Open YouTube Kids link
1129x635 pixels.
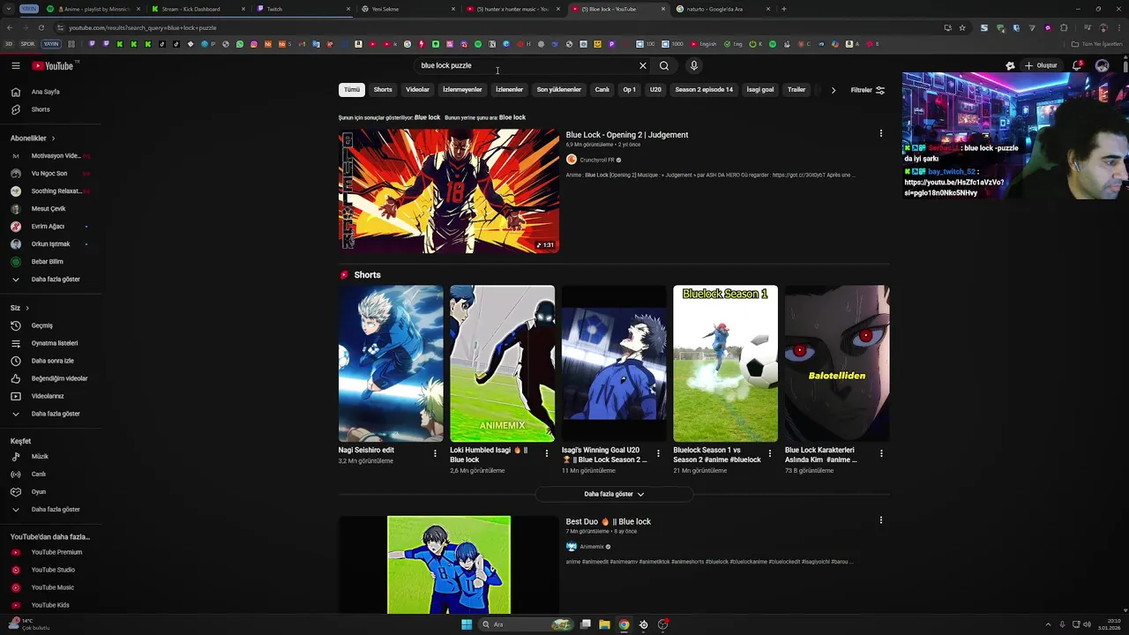50,605
